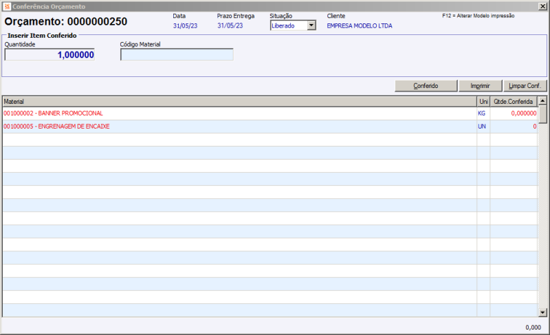Select row 001000002 - BANNER PROMOCIONAL

(270, 114)
